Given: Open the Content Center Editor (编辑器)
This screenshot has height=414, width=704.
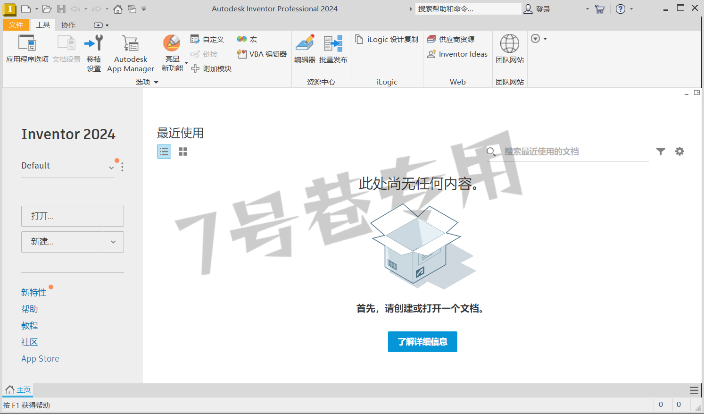Looking at the screenshot, I should point(305,49).
